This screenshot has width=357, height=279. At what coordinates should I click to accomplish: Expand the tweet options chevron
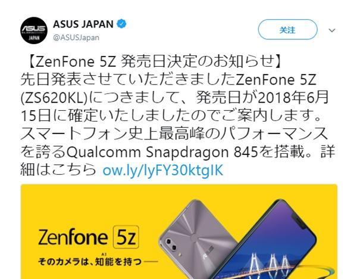[x=332, y=30]
